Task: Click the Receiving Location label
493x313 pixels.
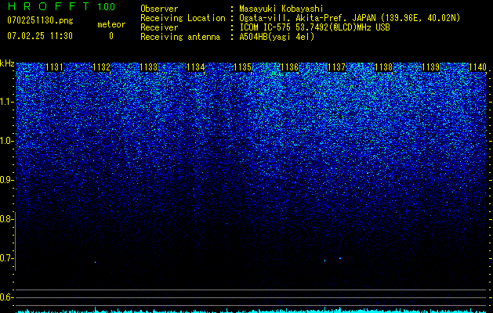Action: click(x=183, y=18)
